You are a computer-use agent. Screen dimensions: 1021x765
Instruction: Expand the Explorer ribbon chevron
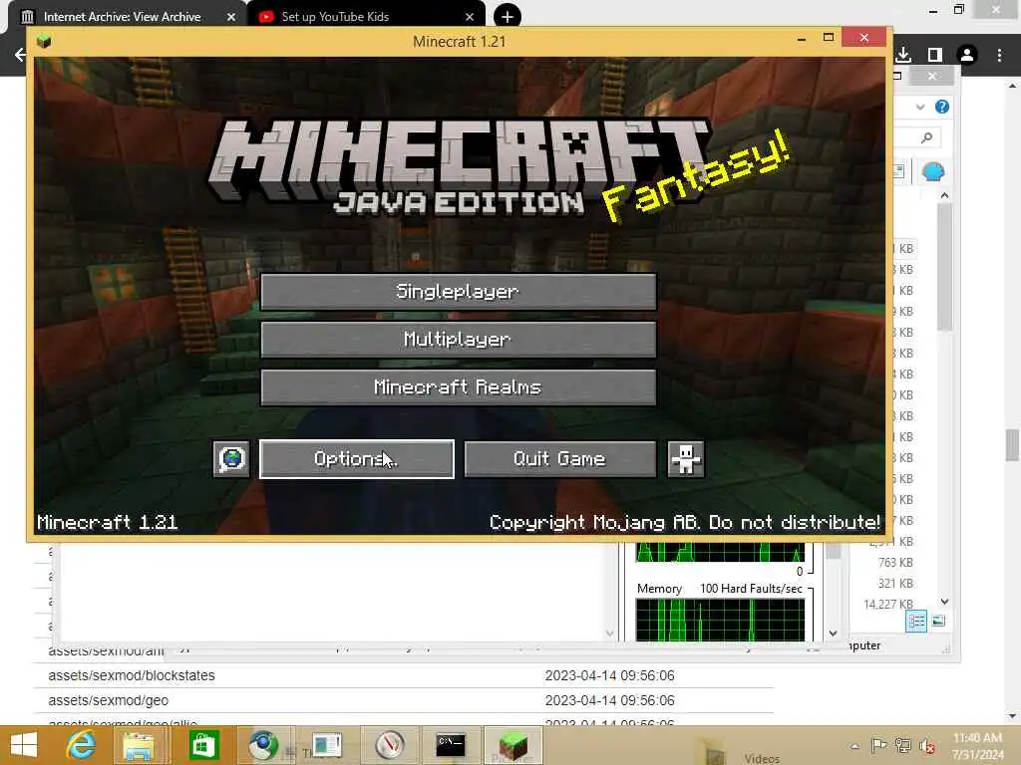919,107
